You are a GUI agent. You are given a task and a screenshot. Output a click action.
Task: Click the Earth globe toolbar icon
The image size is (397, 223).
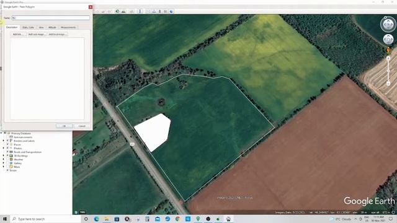[x=171, y=11]
